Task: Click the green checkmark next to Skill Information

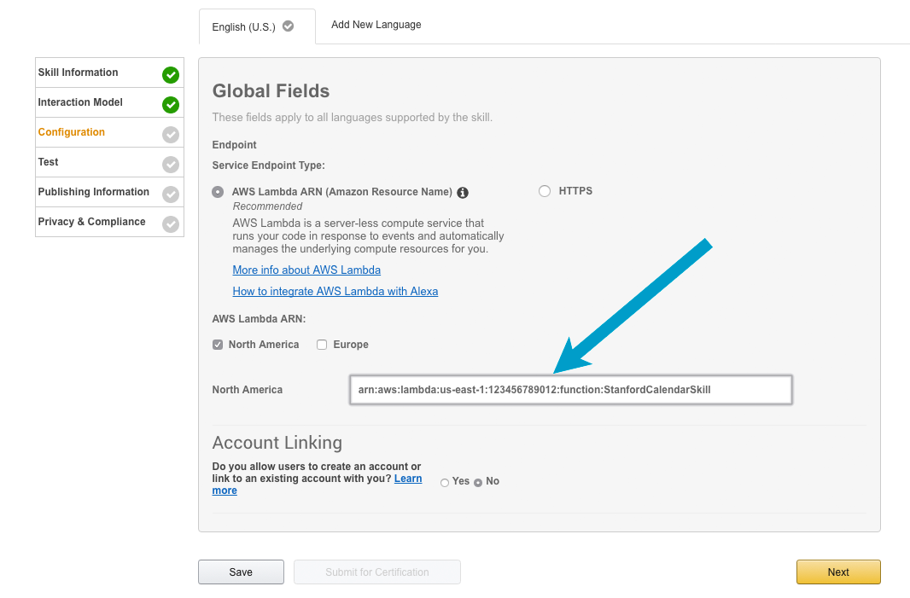Action: pyautogui.click(x=171, y=75)
